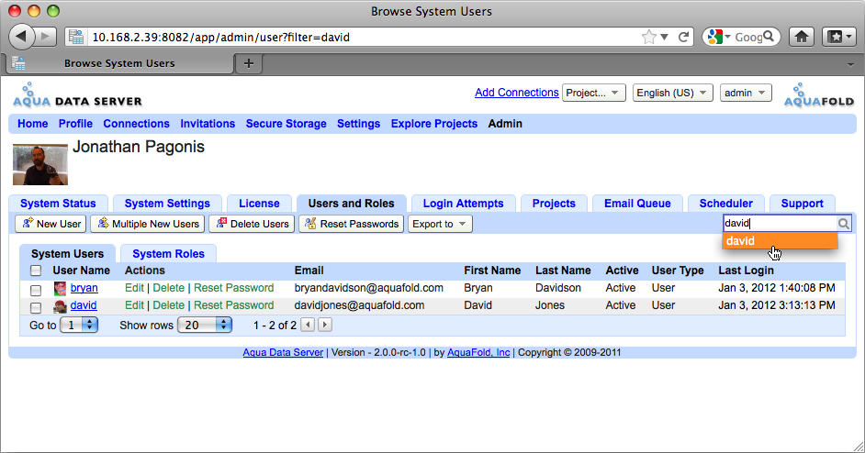
Task: Open a new tab with plus button
Action: (x=249, y=63)
